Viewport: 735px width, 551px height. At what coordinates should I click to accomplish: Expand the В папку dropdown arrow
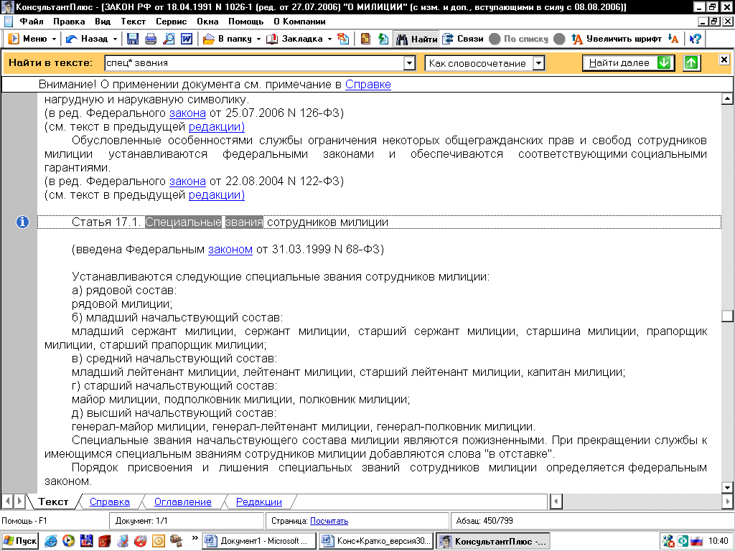(258, 39)
